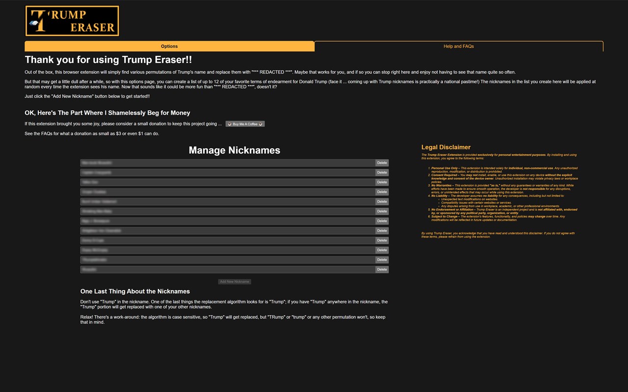Switch to the Options tab
The width and height of the screenshot is (628, 392).
click(169, 46)
